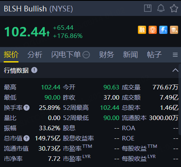Add BLSH to favorites with star icon

174,8
